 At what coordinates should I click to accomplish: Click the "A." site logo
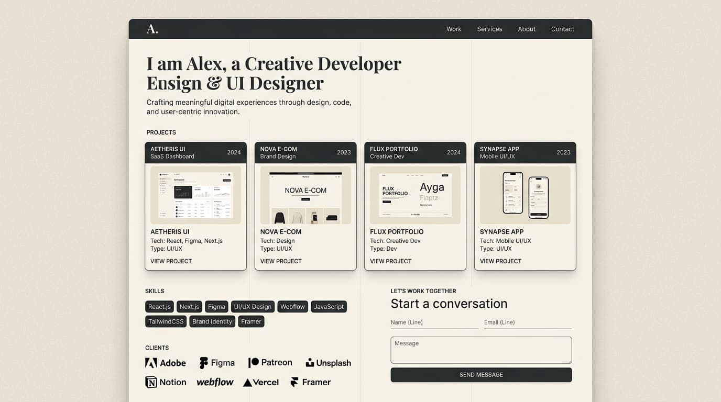click(152, 29)
